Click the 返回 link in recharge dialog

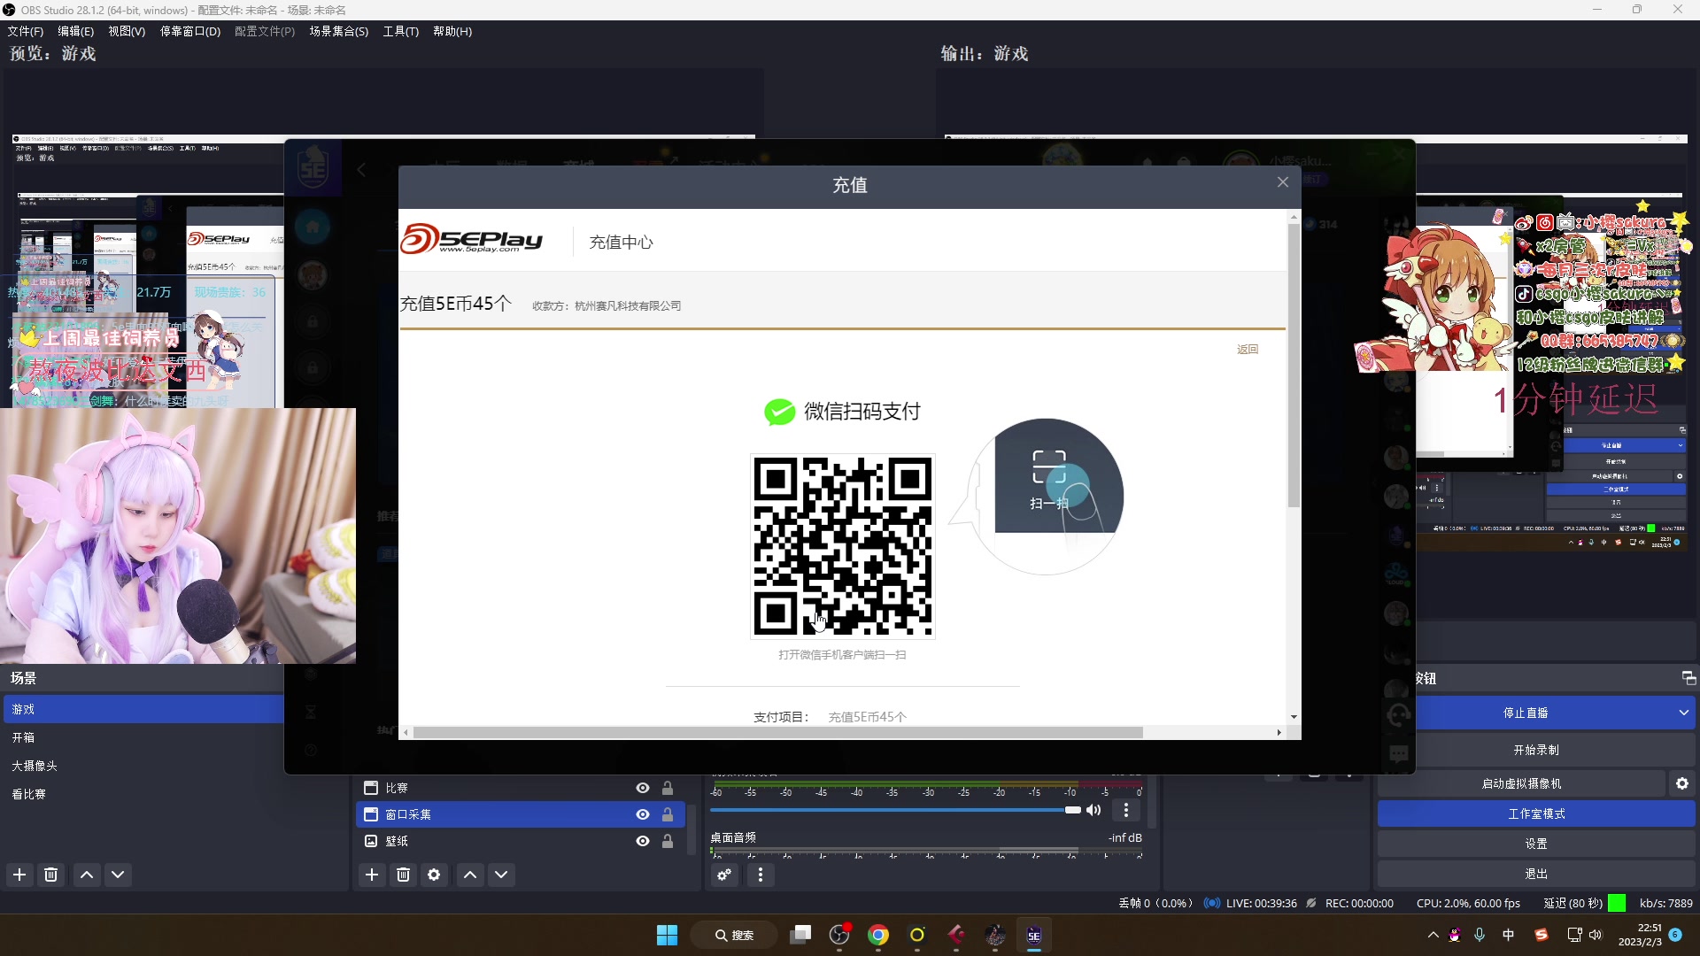1248,349
